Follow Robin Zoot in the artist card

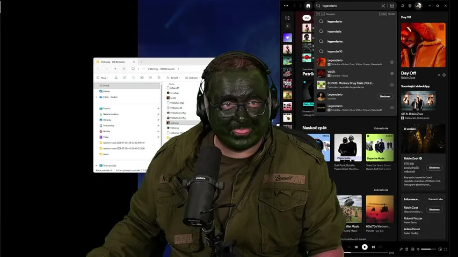click(x=434, y=168)
